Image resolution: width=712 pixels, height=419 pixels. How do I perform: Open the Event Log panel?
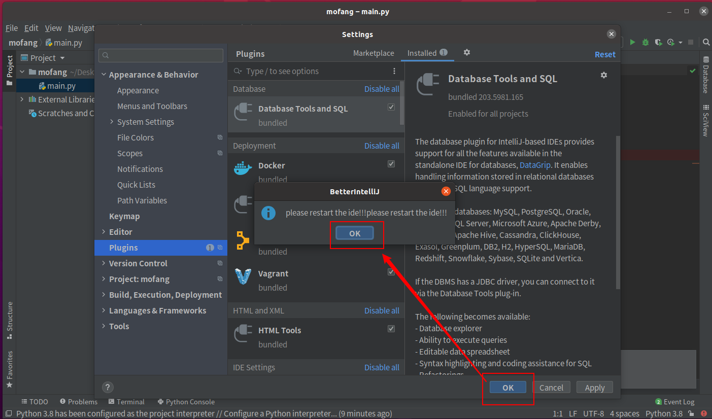pos(674,402)
